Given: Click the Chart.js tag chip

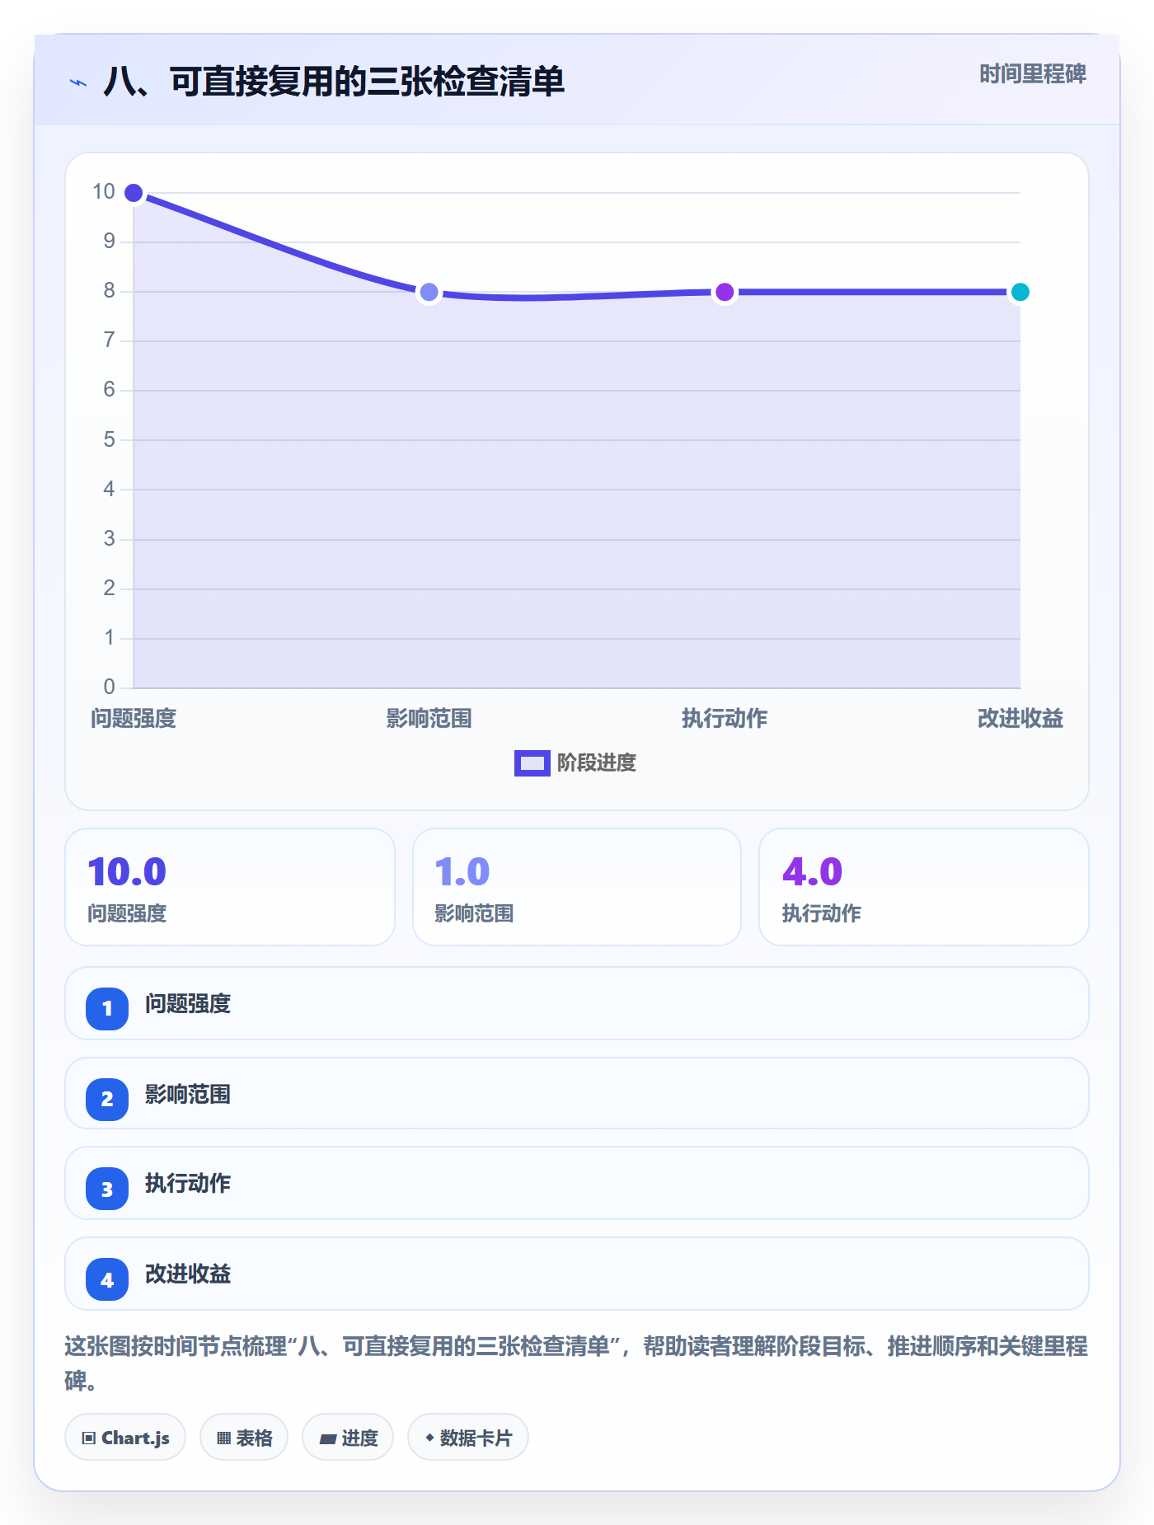Looking at the screenshot, I should coord(125,1438).
